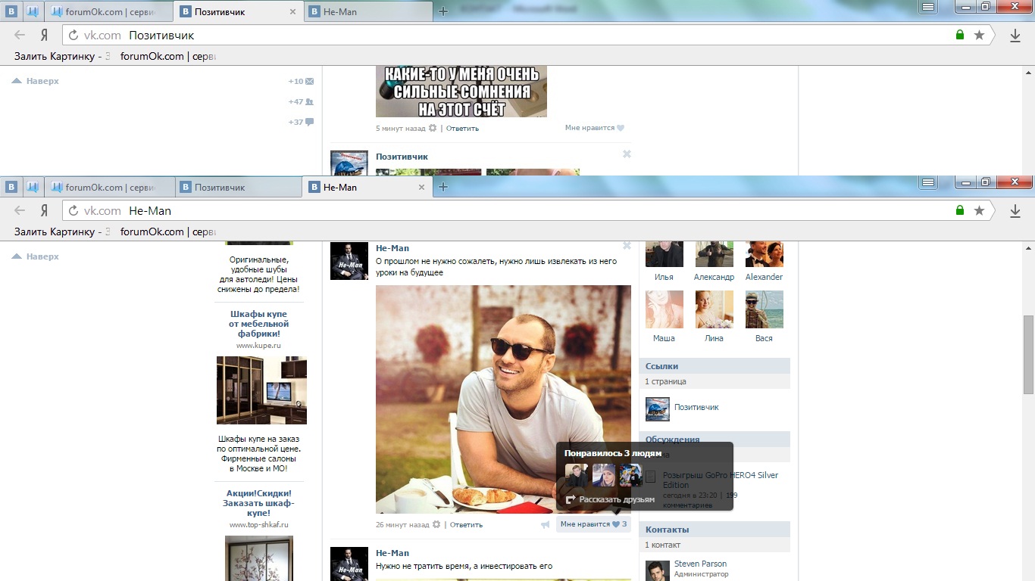The height and width of the screenshot is (581, 1035).
Task: Open forumOk.com bookmark in upper window
Action: coord(168,56)
